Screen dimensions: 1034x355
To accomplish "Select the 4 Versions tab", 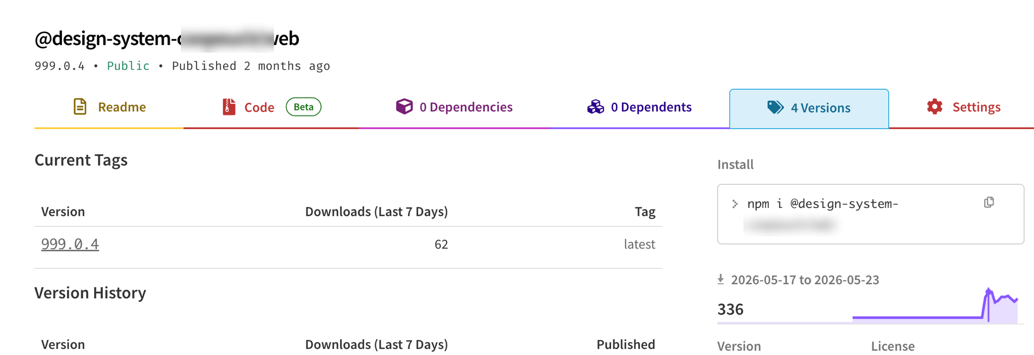I will 809,108.
